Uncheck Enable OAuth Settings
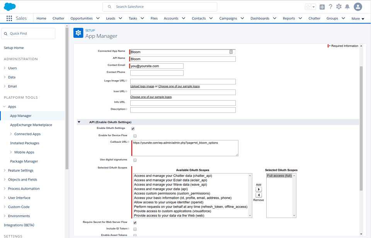The height and width of the screenshot is (238, 371). pos(133,128)
